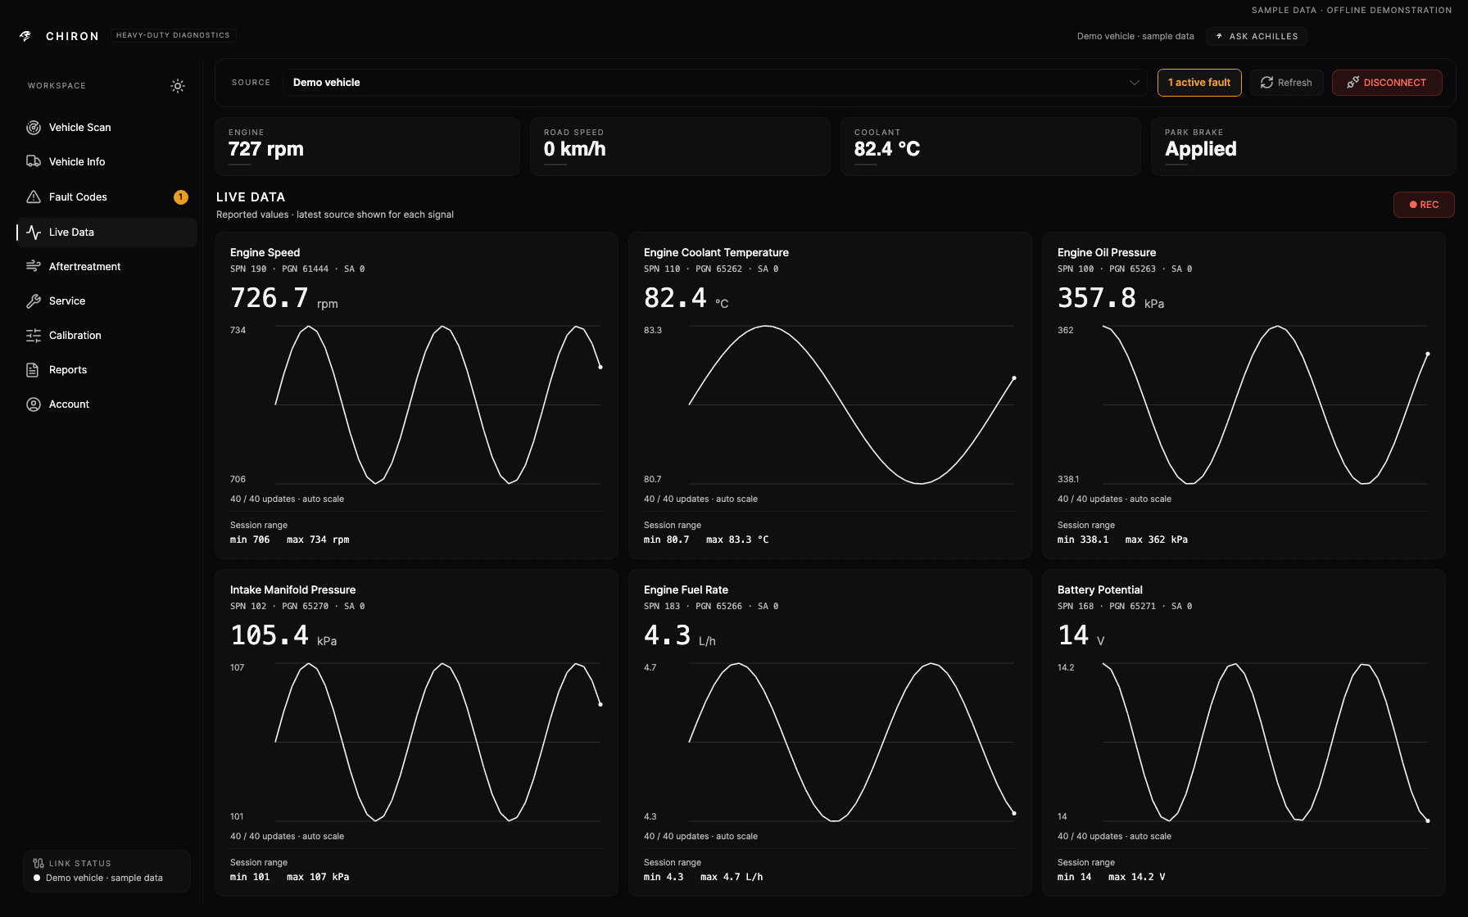Viewport: 1468px width, 917px height.
Task: Click the Park Brake Applied card
Action: click(1303, 147)
